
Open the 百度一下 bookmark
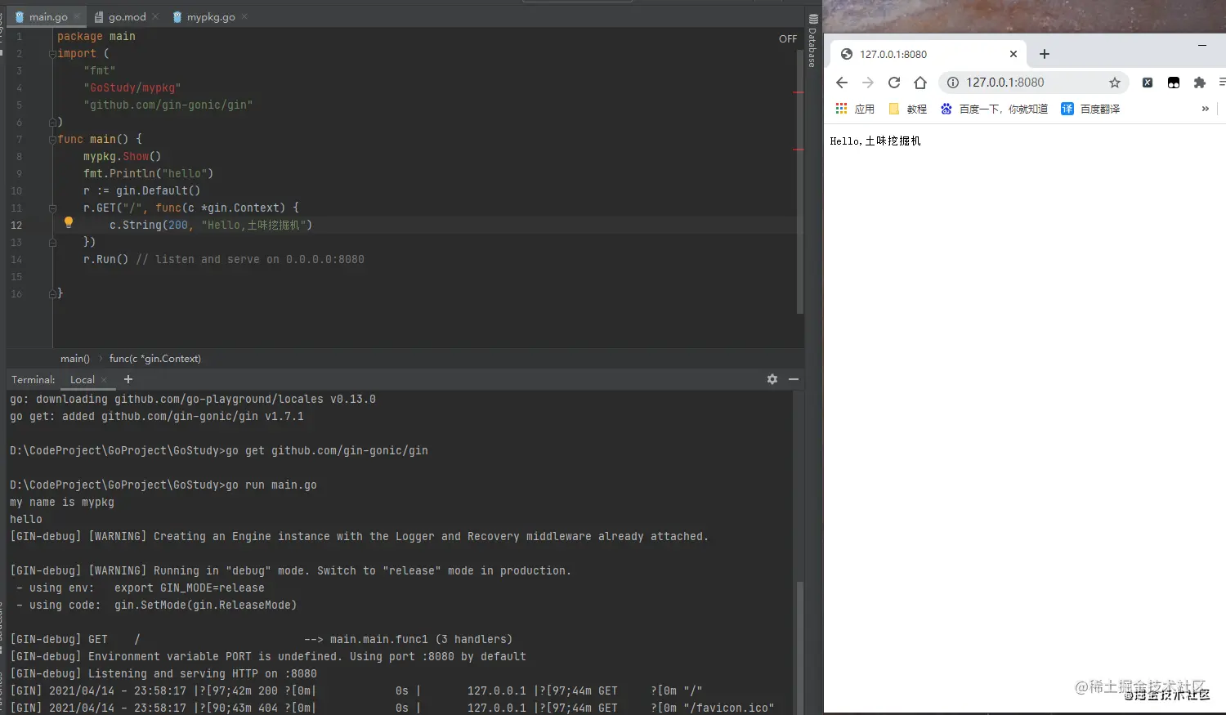(994, 109)
